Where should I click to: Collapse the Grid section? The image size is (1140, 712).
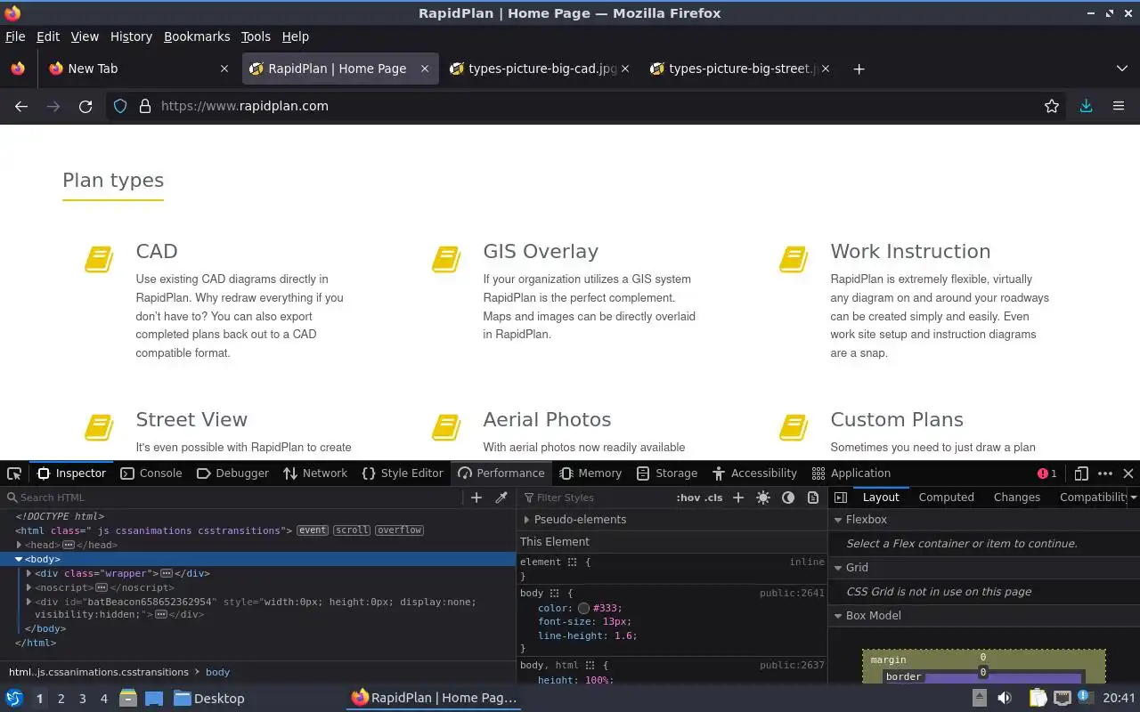838,568
